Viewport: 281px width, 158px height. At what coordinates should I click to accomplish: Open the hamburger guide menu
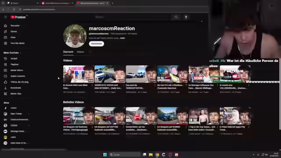5,17
